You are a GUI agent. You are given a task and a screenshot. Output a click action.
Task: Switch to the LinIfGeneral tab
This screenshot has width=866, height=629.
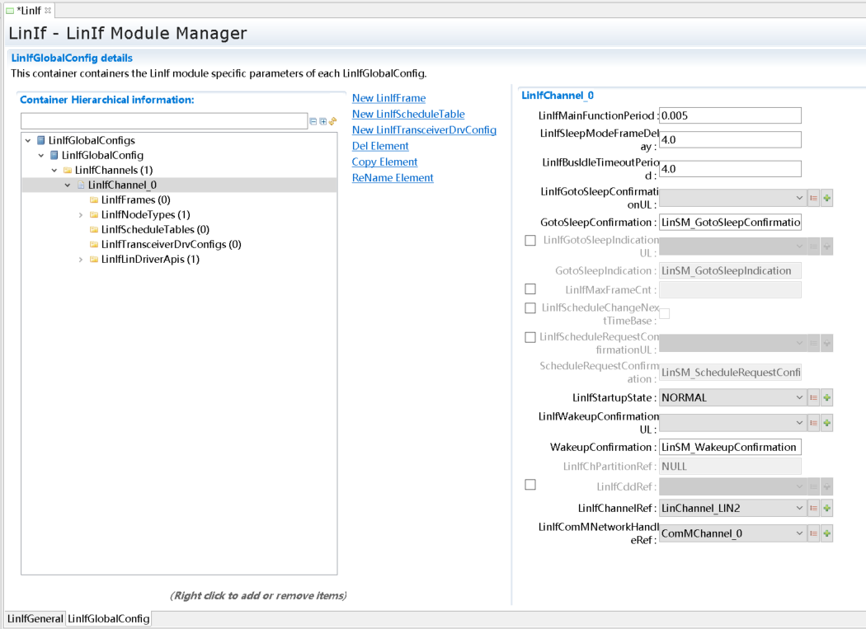pos(35,618)
